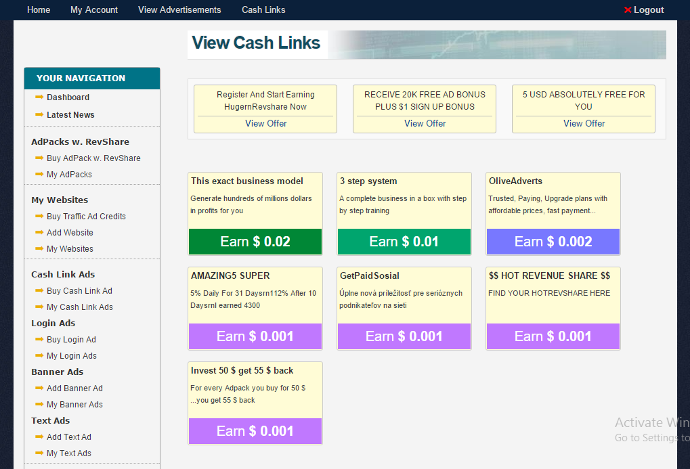Click Earn $0.001 on HOT REVENUE SHARE
Image resolution: width=690 pixels, height=469 pixels.
553,336
